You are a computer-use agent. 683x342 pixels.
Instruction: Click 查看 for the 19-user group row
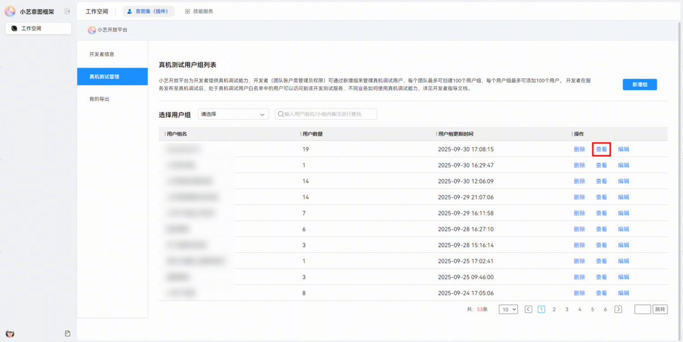(601, 149)
